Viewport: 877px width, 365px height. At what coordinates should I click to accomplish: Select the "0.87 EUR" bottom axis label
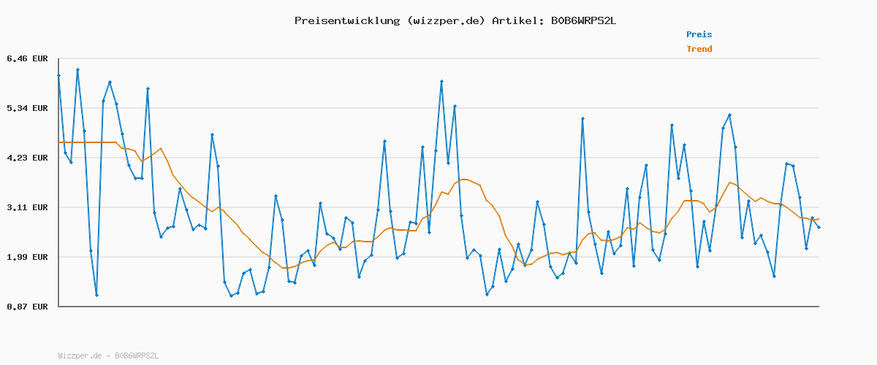pyautogui.click(x=27, y=307)
